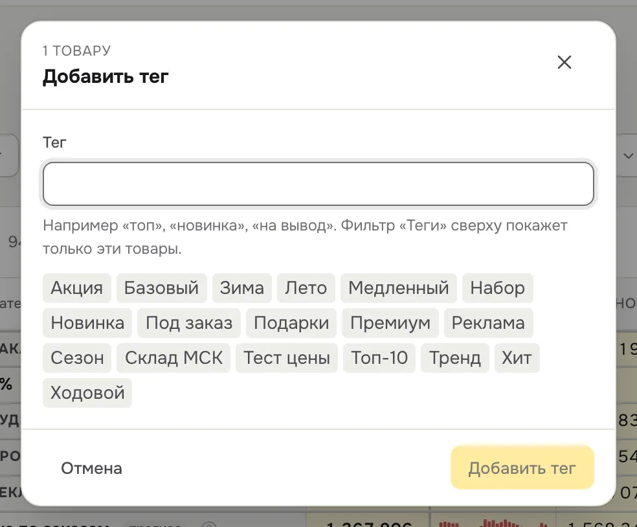Choose the Лето tag suggestion
Image resolution: width=637 pixels, height=527 pixels.
click(x=306, y=288)
